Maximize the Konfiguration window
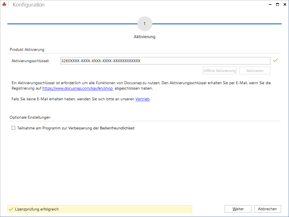Screen dimensions: 289x217 (x=277, y=5)
